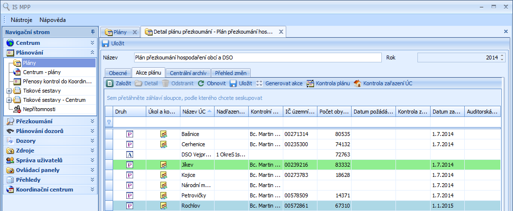This screenshot has width=513, height=211.
Task: Expand the Přezkoumání section chevron
Action: pyautogui.click(x=92, y=121)
